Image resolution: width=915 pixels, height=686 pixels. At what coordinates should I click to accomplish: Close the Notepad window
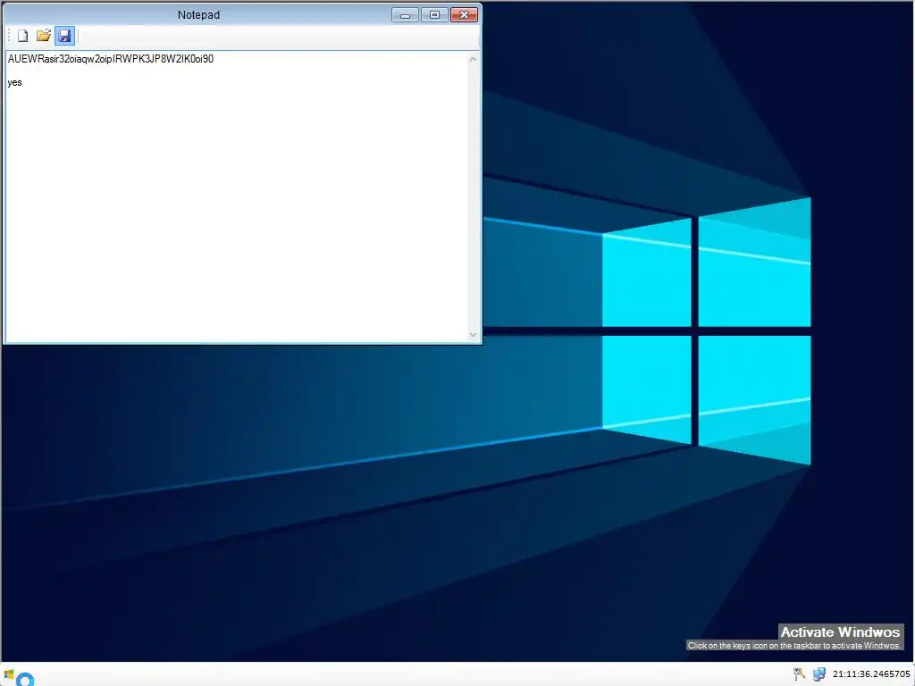click(x=464, y=14)
